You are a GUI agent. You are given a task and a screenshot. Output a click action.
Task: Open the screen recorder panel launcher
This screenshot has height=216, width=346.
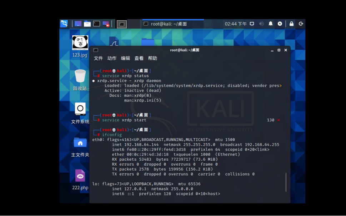tap(106, 24)
